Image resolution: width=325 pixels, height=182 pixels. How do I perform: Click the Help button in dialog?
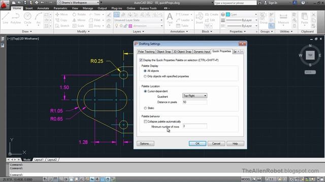tap(235, 144)
